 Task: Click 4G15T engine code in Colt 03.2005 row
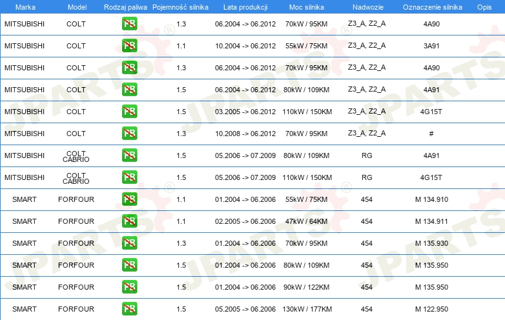pyautogui.click(x=431, y=112)
